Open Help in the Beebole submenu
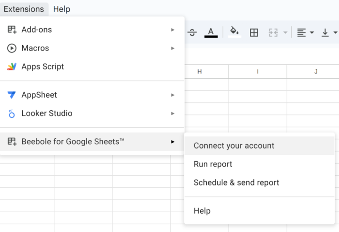The image size is (339, 232). 260,211
